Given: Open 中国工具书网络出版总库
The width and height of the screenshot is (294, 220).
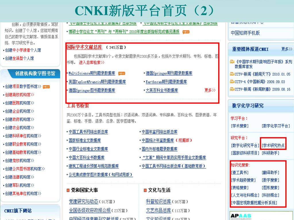Looking at the screenshot, I should [x=88, y=132].
